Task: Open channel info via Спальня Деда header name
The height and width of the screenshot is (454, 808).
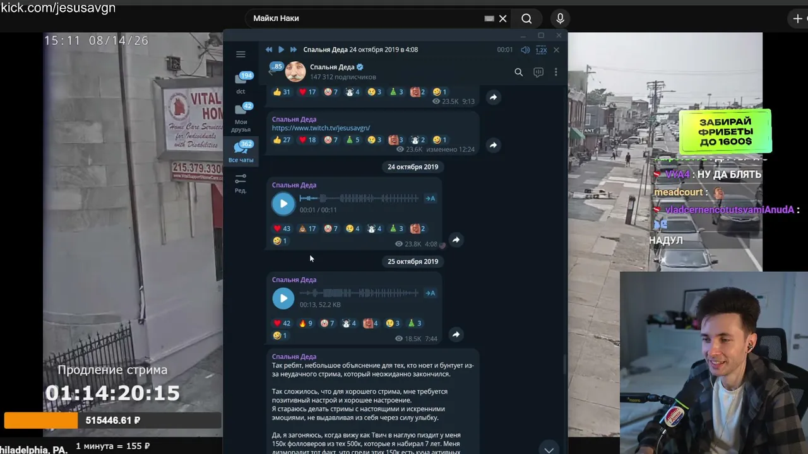Action: (332, 67)
